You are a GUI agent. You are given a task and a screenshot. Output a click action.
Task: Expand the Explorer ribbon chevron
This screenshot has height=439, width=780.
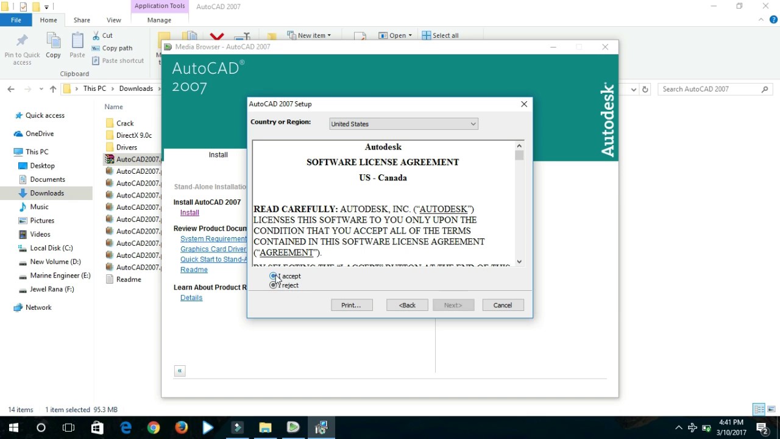pyautogui.click(x=762, y=20)
